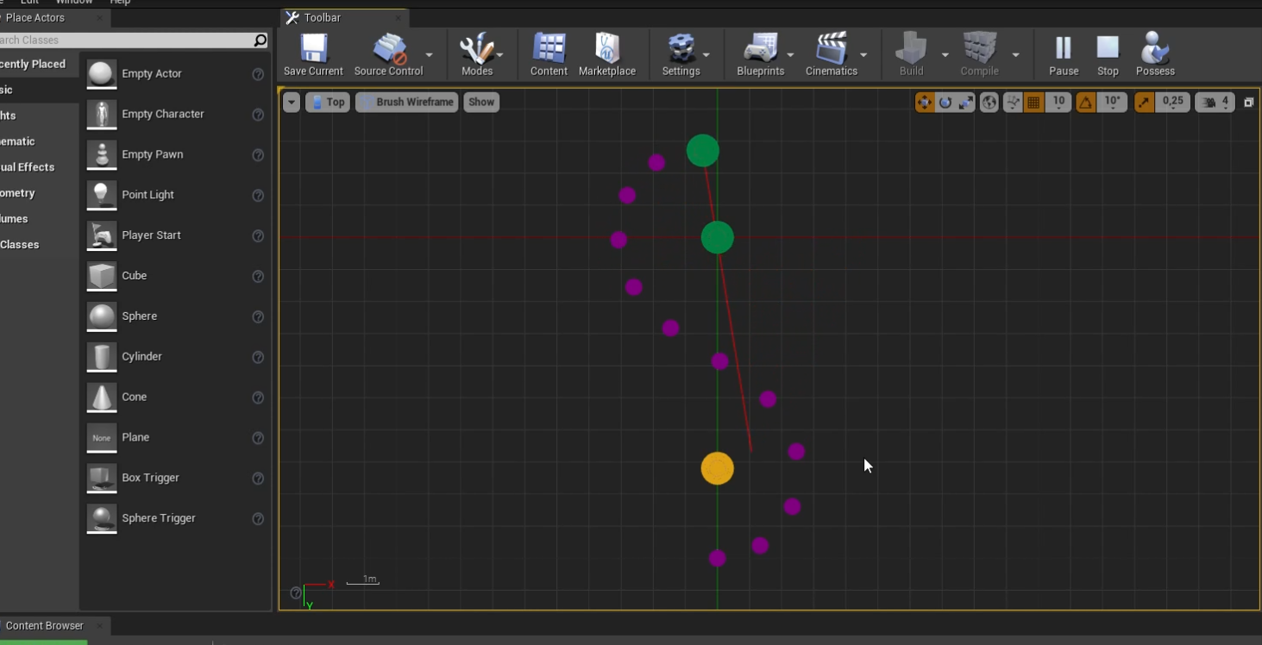Select Empty Character actor entry
Image resolution: width=1262 pixels, height=645 pixels.
point(175,115)
